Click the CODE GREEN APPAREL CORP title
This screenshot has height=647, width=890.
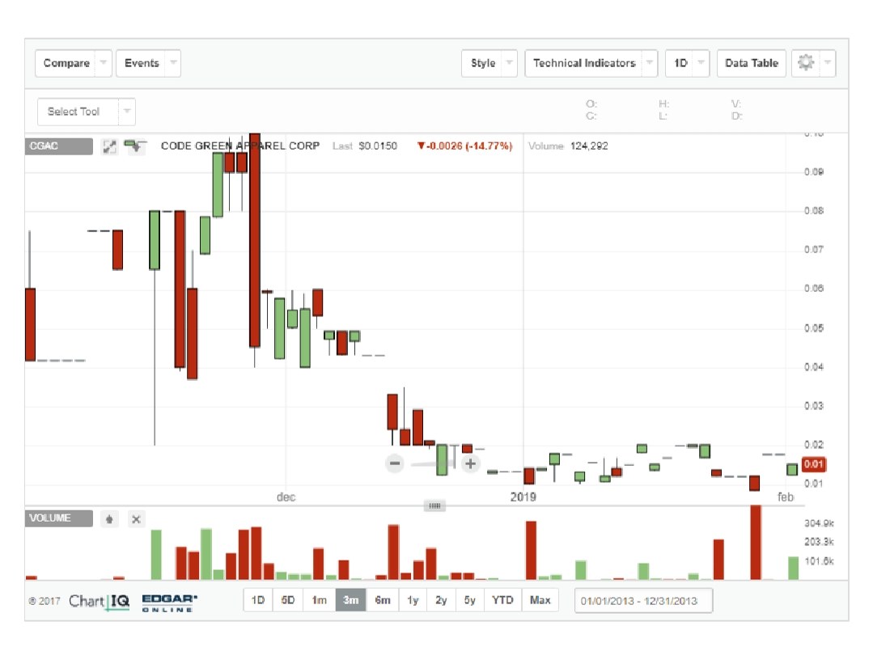click(x=240, y=146)
